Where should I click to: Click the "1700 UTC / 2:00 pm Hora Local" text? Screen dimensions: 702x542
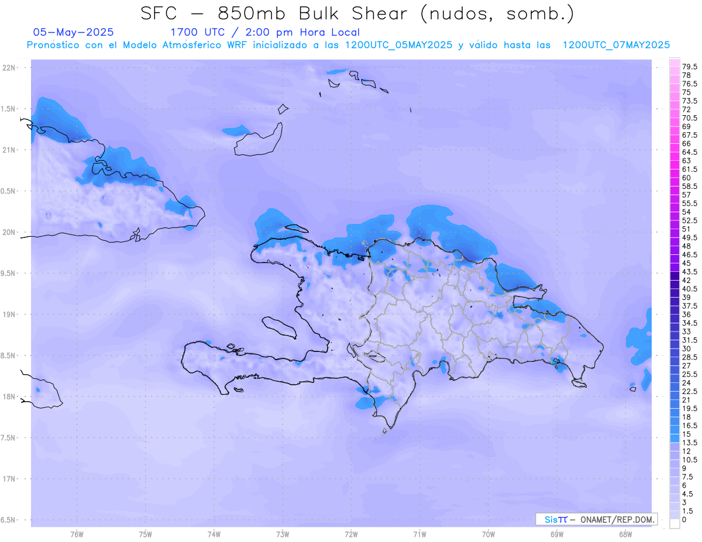coord(265,33)
